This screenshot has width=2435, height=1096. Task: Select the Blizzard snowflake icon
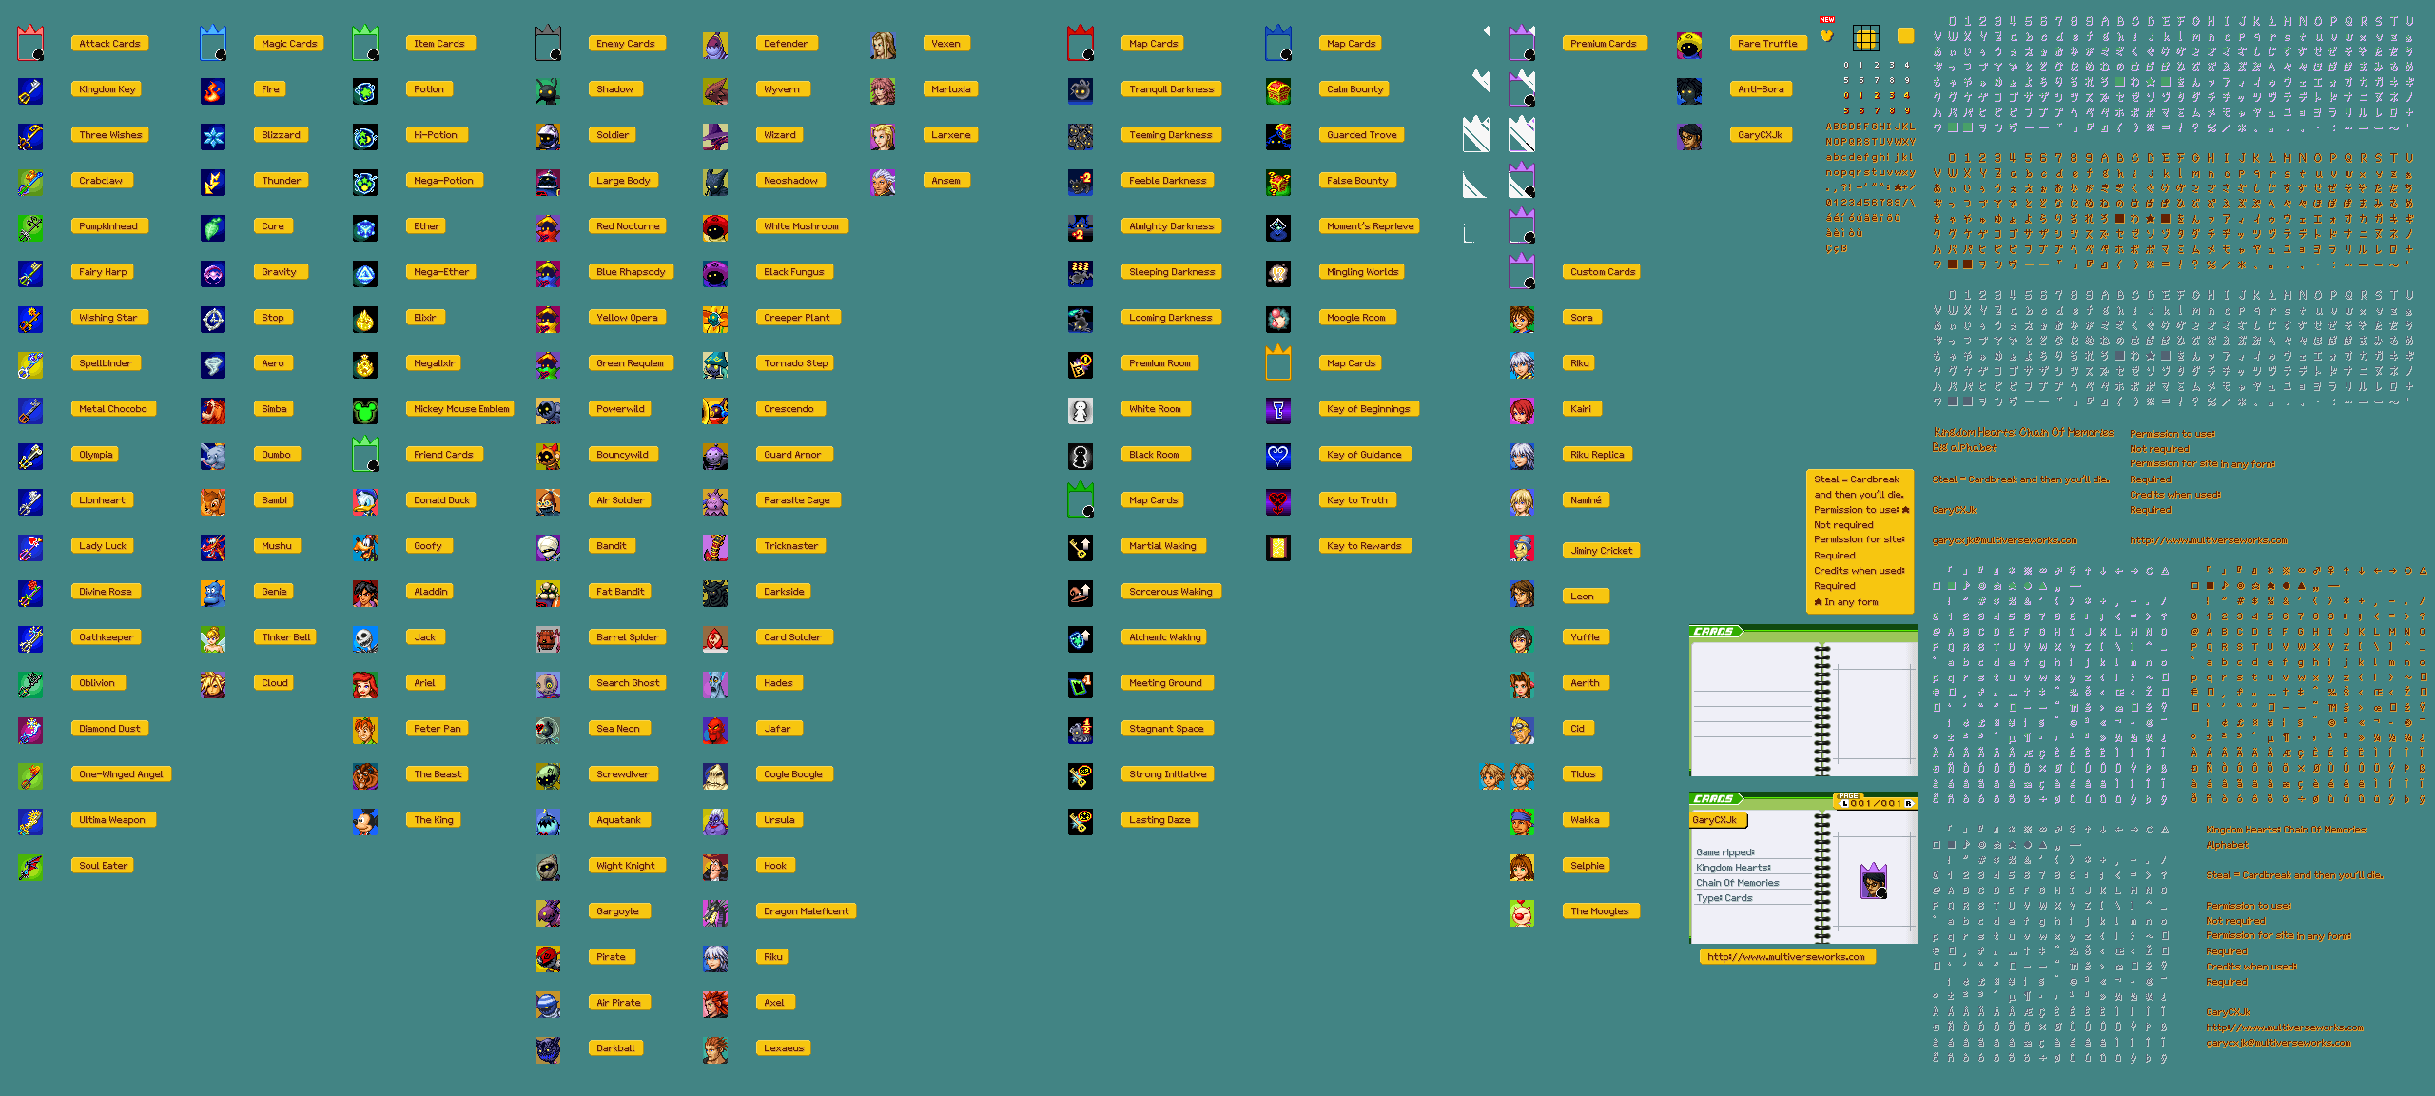pyautogui.click(x=213, y=136)
